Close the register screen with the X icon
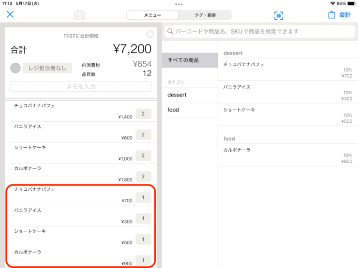Image resolution: width=358 pixels, height=268 pixels. [10, 14]
